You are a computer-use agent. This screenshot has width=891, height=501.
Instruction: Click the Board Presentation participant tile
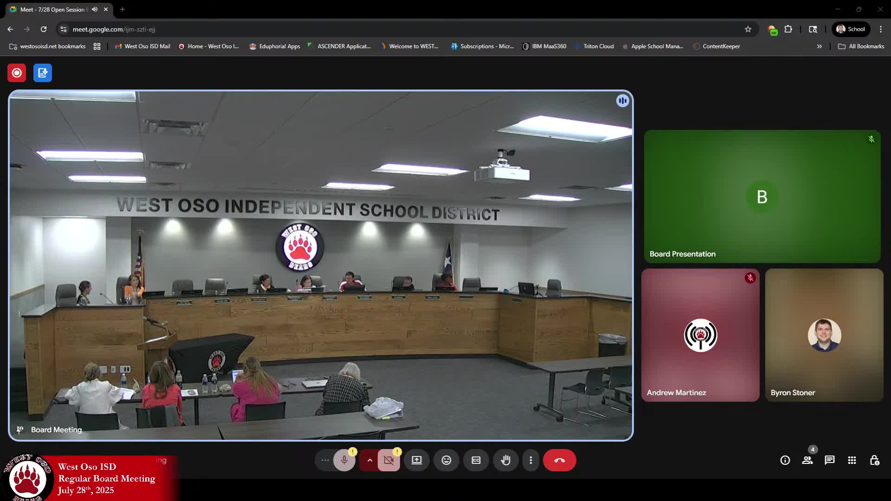pyautogui.click(x=762, y=196)
